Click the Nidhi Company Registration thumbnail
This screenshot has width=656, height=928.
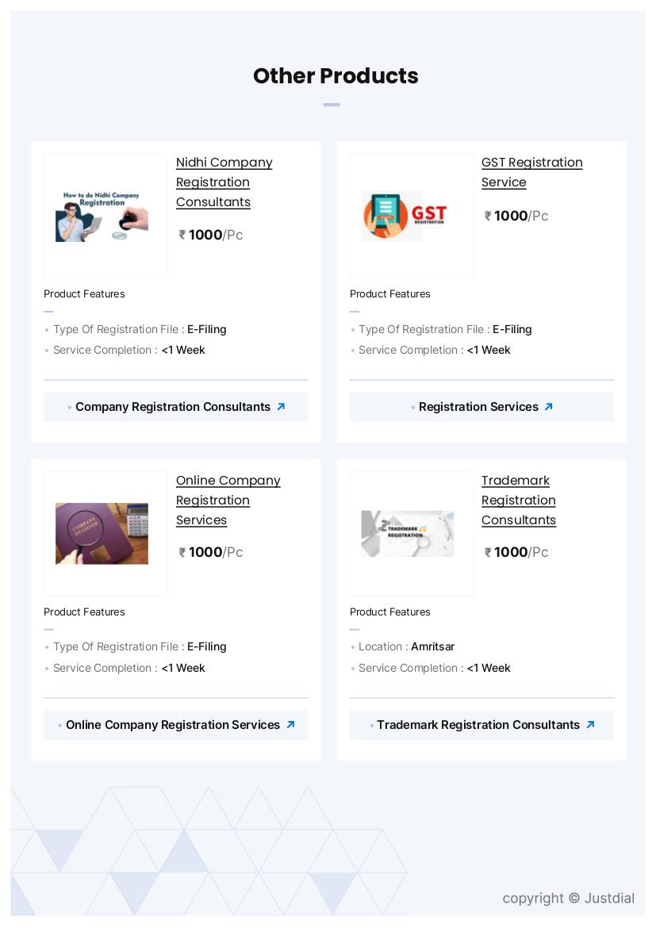[102, 216]
